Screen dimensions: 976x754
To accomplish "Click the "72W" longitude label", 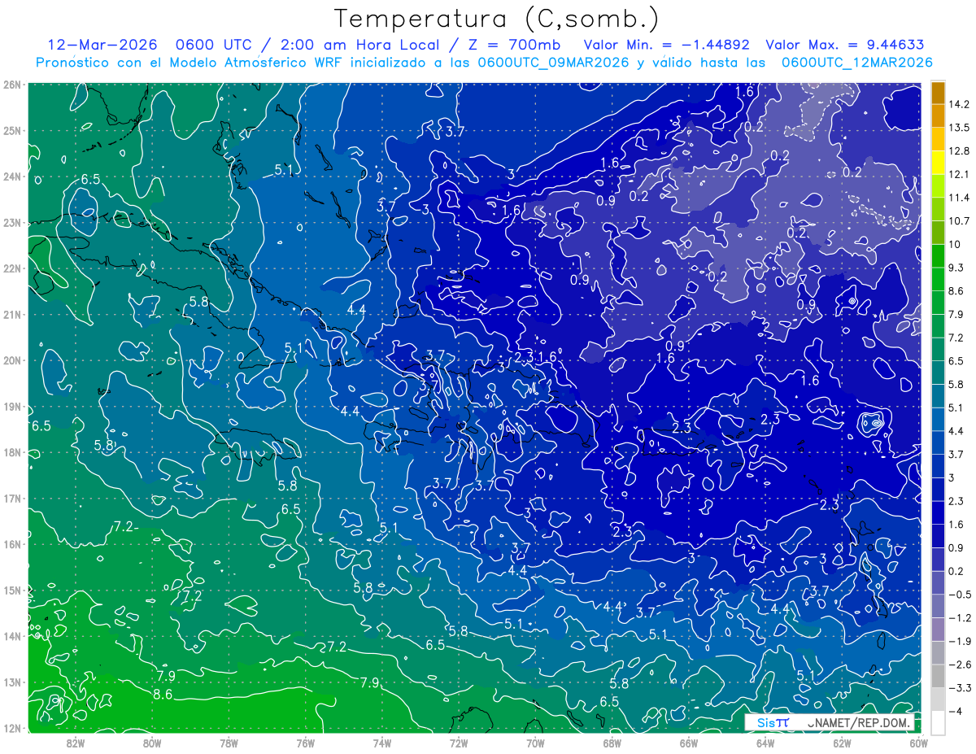I will pyautogui.click(x=459, y=743).
